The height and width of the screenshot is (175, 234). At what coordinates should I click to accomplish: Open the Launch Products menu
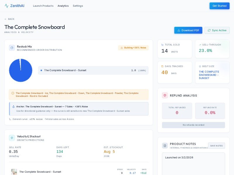(43, 6)
